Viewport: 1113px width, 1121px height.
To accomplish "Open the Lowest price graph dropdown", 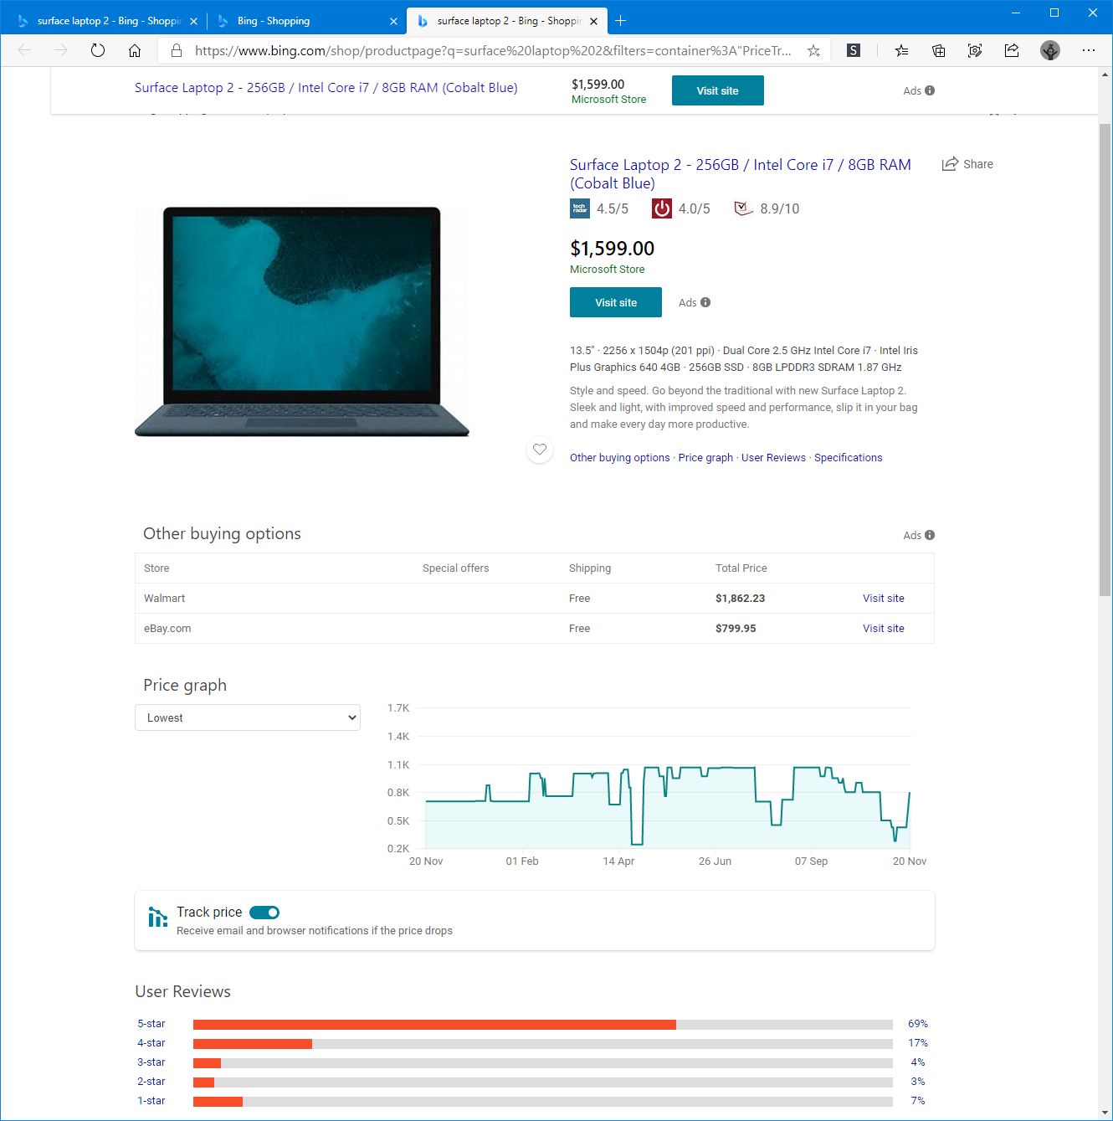I will tap(248, 717).
